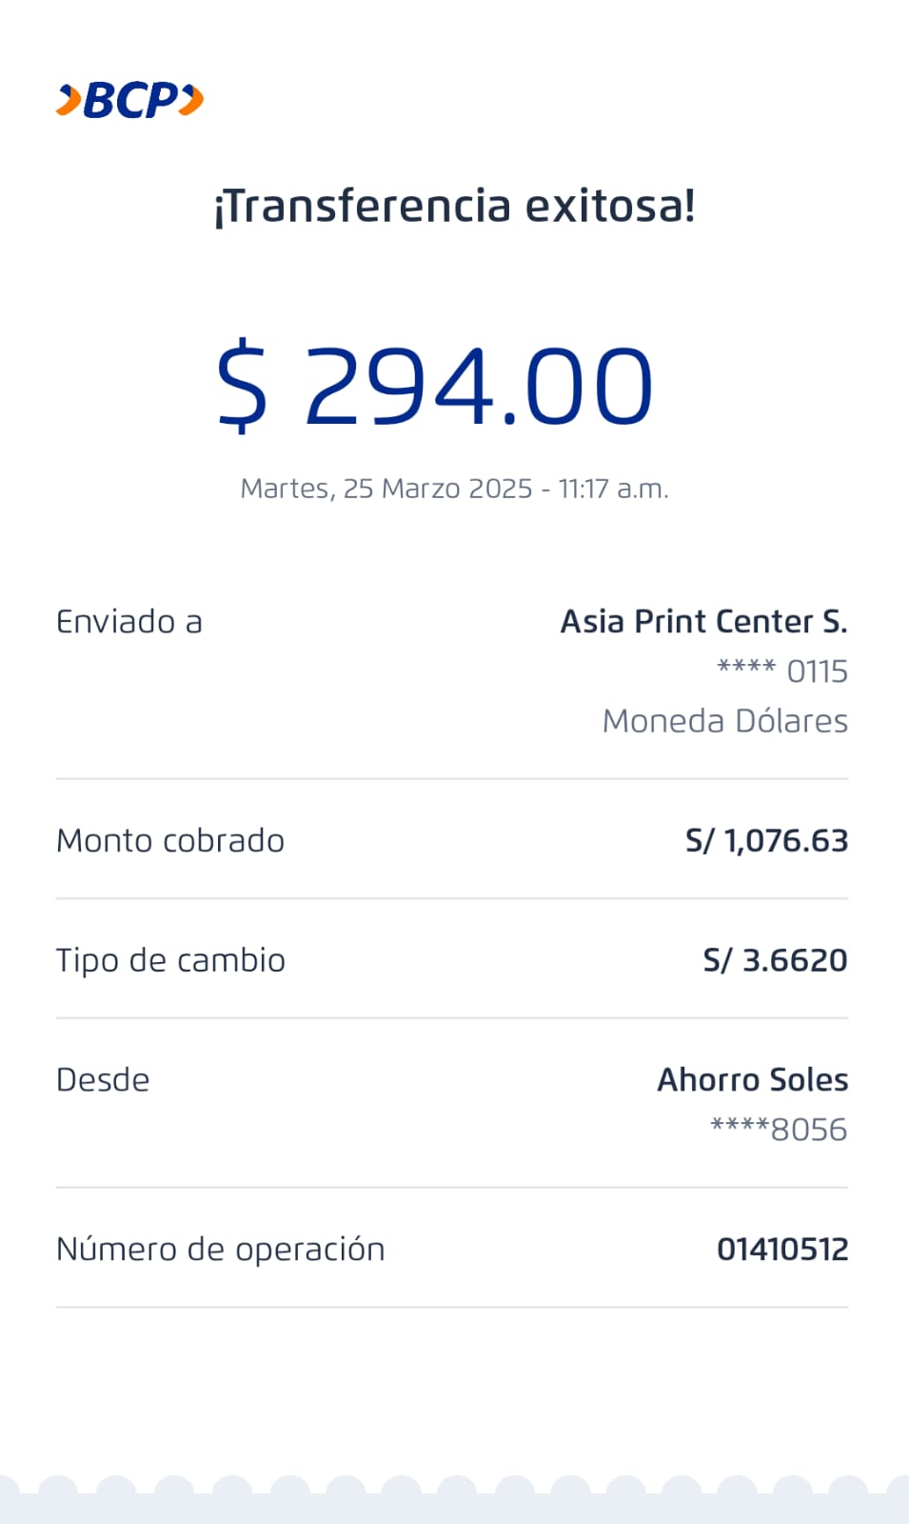The image size is (909, 1524).
Task: Tap the "Desde" label
Action: click(x=103, y=1080)
